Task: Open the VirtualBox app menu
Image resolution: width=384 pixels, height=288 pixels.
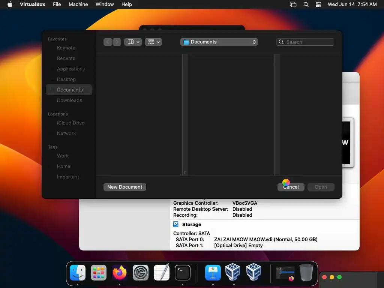Action: [x=32, y=4]
